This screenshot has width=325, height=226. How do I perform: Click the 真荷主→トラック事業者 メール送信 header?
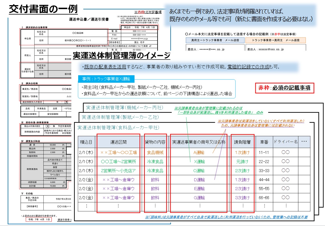pos(215,40)
